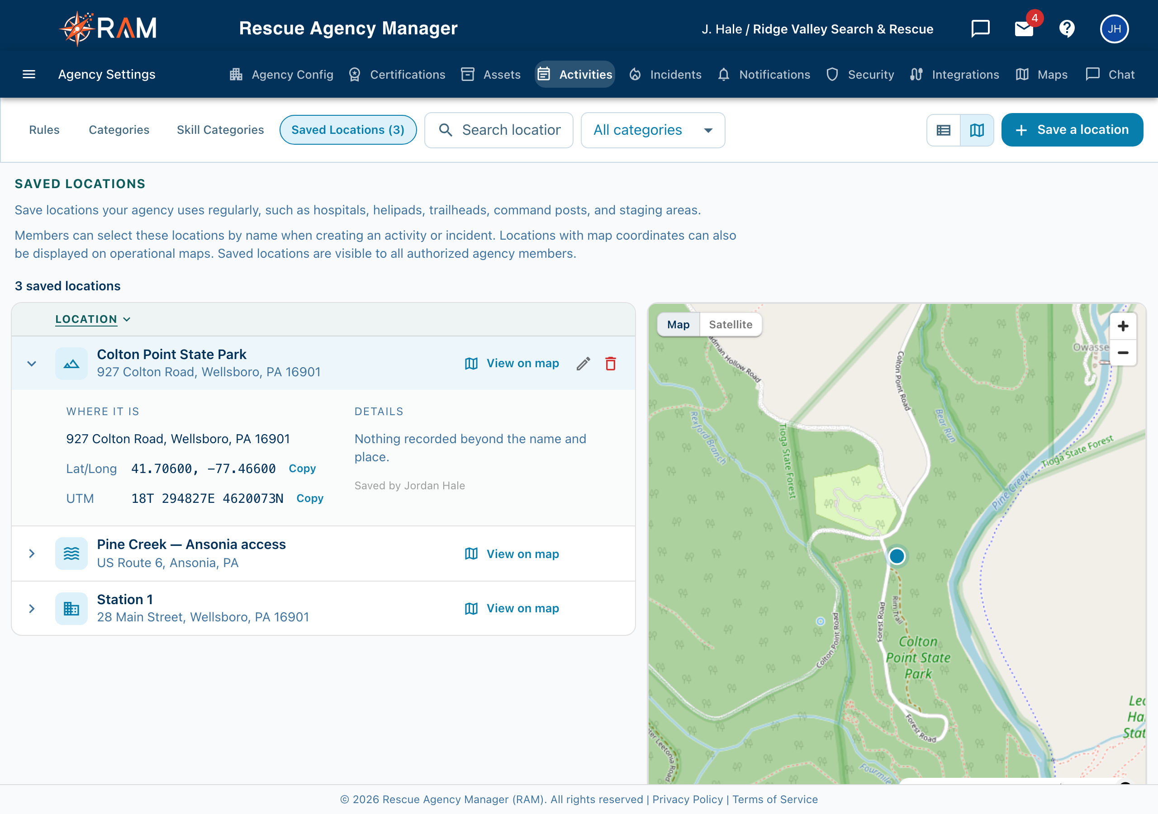View Pine Creek — Ansonia access on map
This screenshot has width=1158, height=814.
(x=512, y=554)
